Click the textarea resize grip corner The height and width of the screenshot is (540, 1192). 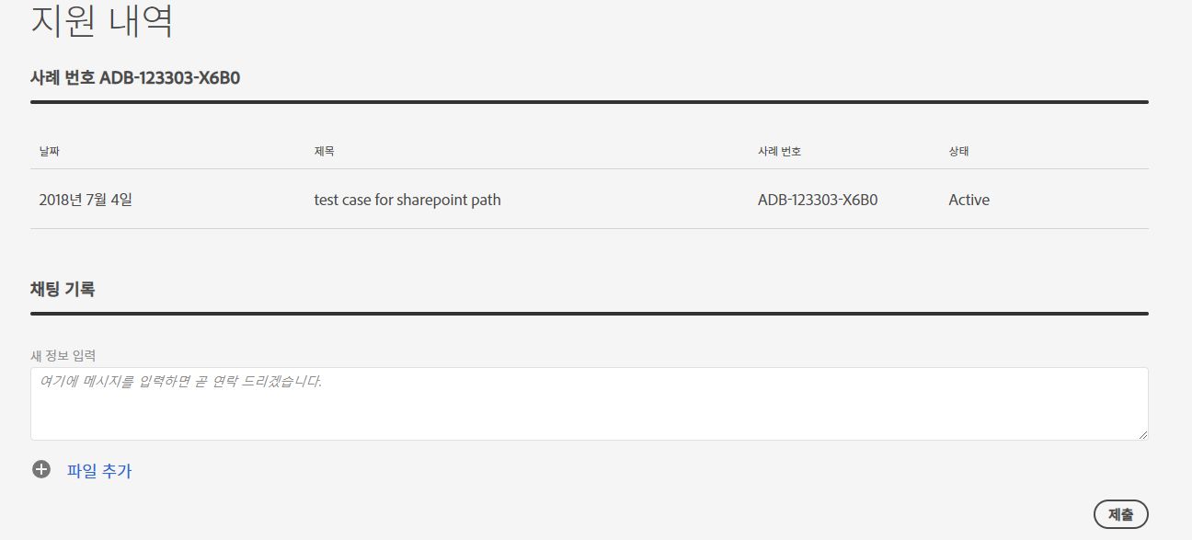point(1142,434)
